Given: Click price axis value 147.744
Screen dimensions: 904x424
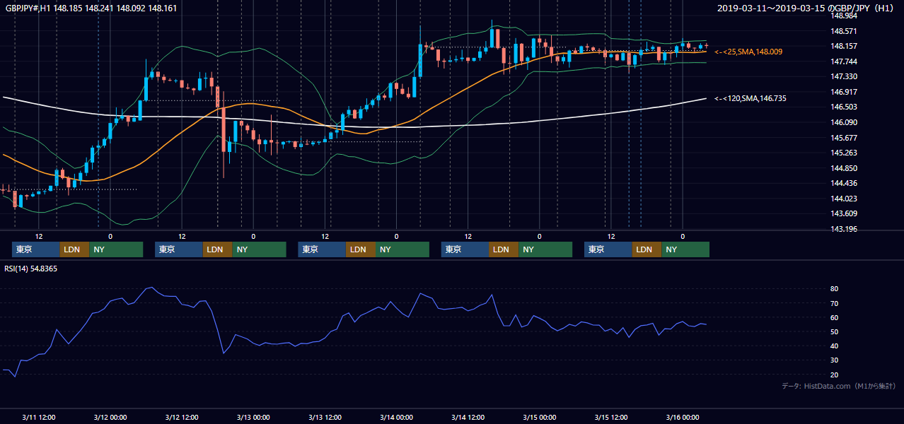Looking at the screenshot, I should [844, 61].
